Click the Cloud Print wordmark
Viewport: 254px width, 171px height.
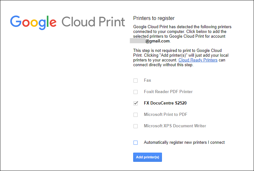[93, 22]
